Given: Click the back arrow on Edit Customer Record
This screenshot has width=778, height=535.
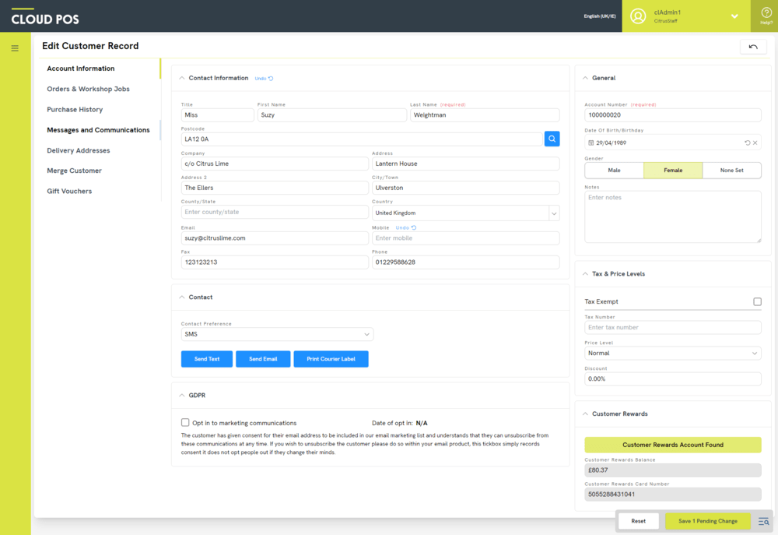Looking at the screenshot, I should click(753, 47).
